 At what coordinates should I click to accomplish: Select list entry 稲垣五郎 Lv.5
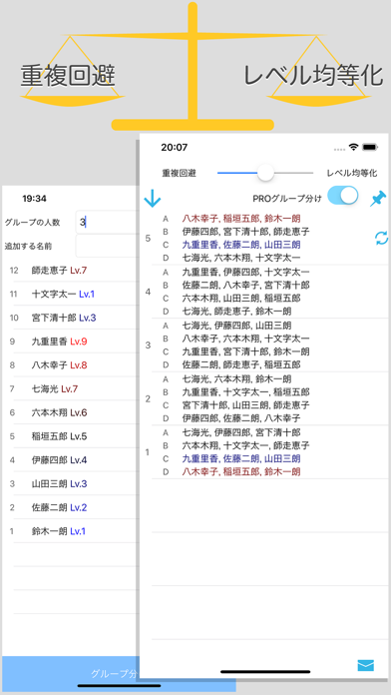point(71,436)
